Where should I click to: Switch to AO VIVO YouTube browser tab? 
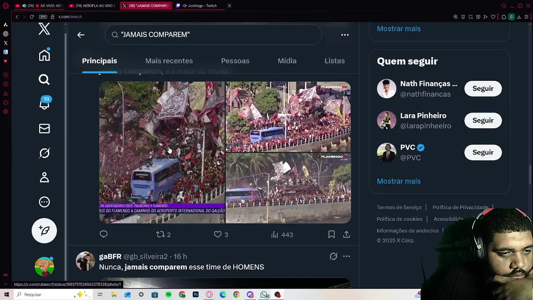coord(38,6)
